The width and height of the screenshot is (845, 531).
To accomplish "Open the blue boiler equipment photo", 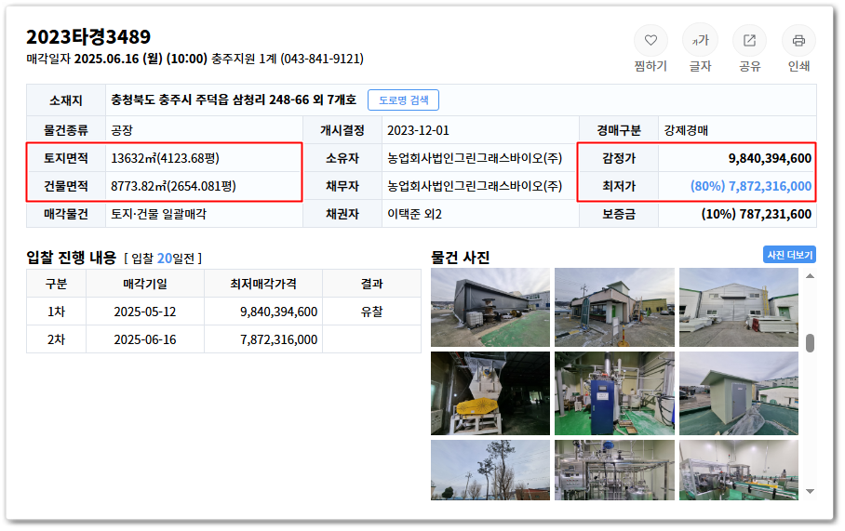I will pos(614,393).
